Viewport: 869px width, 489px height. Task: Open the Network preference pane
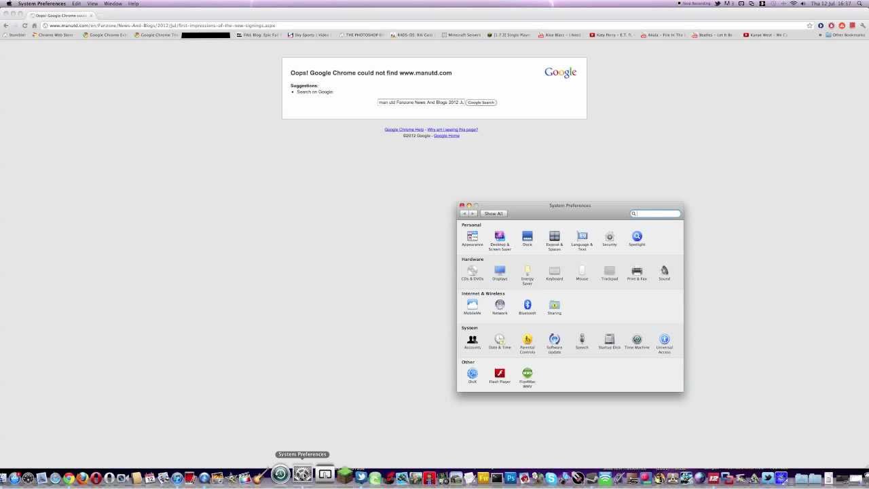coord(500,307)
